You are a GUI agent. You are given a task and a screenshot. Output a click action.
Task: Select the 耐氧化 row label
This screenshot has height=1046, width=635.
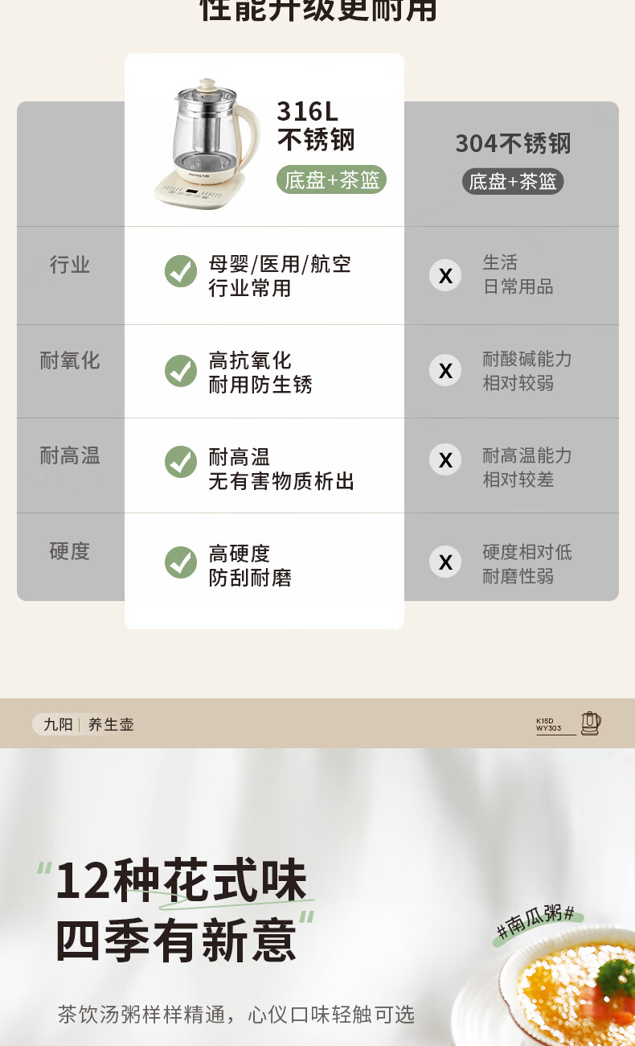click(70, 360)
